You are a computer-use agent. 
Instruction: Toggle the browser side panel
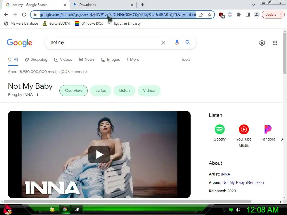click(x=248, y=15)
